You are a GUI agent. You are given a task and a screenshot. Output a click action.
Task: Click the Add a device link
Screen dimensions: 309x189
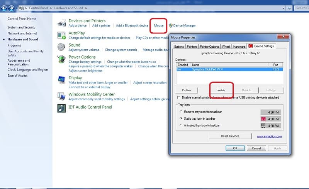78,25
